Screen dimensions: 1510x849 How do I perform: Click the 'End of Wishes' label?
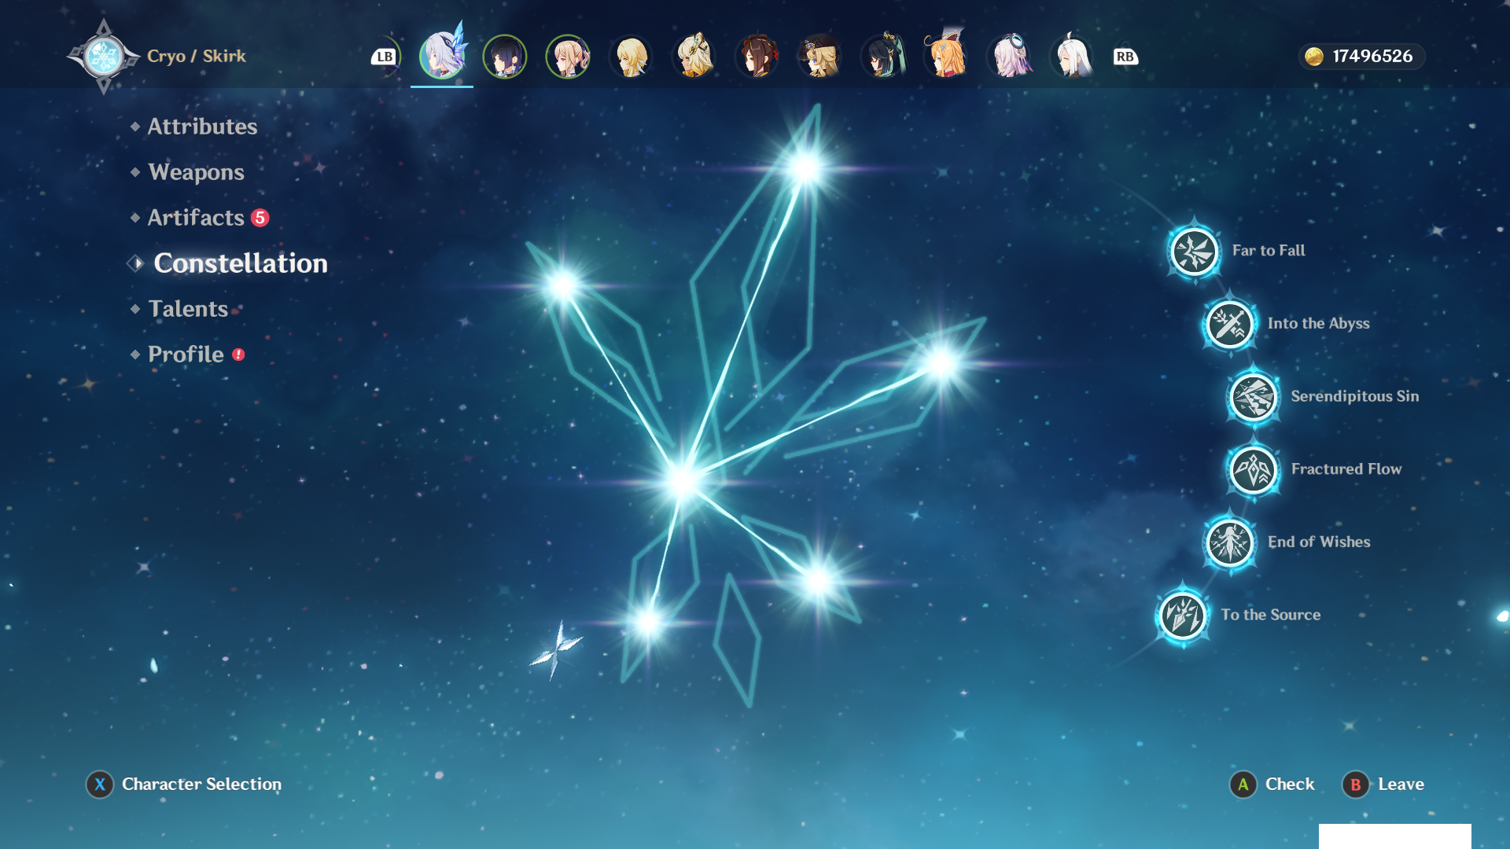pos(1318,542)
